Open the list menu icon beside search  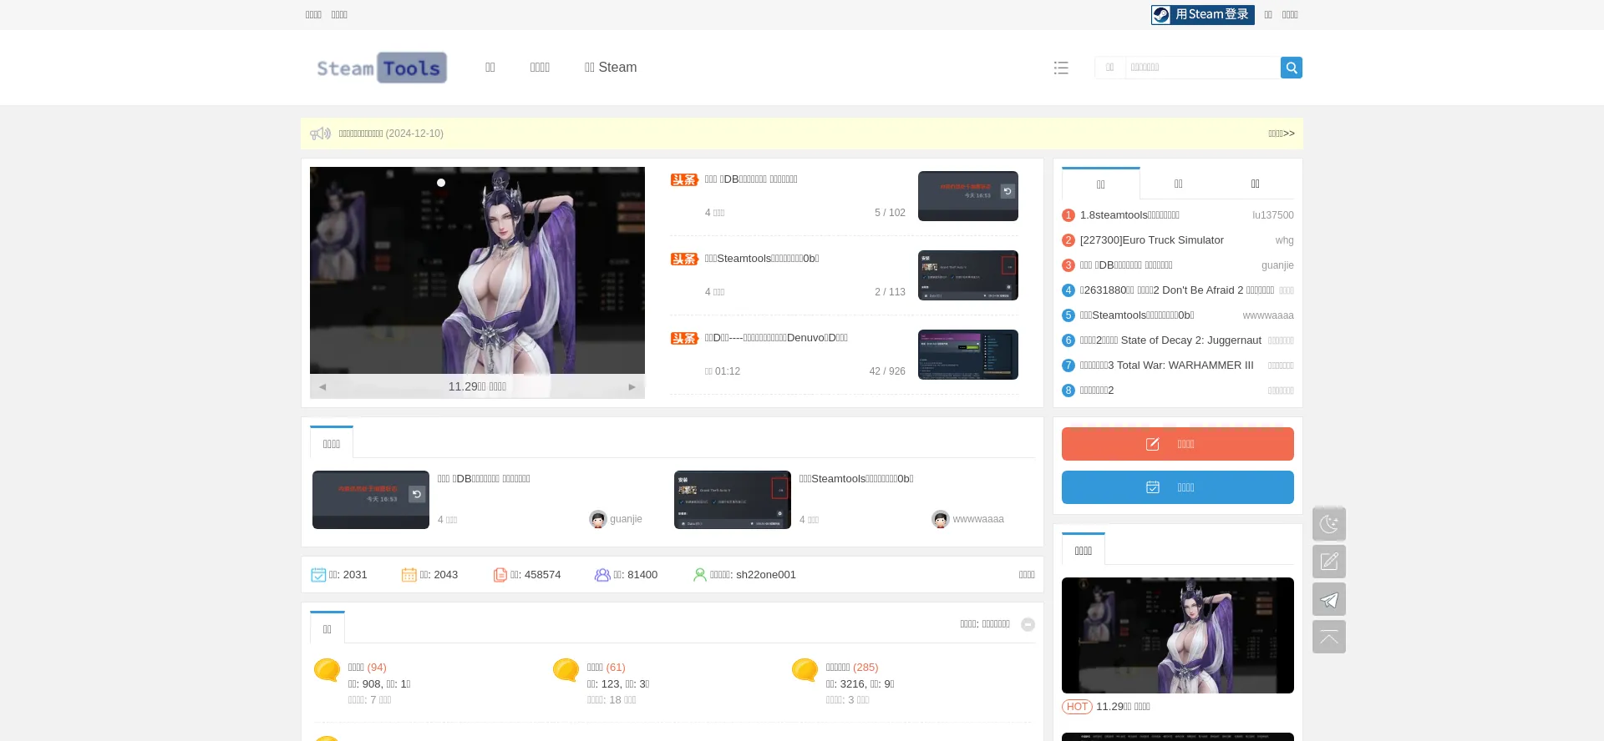[1061, 68]
